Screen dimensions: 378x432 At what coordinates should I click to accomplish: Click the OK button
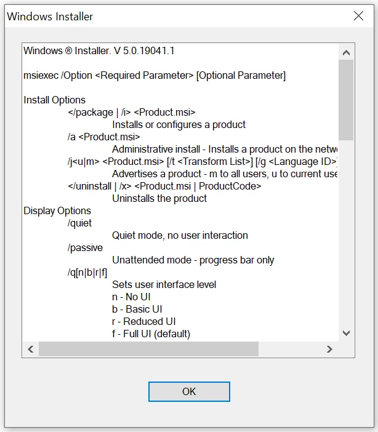pos(189,391)
